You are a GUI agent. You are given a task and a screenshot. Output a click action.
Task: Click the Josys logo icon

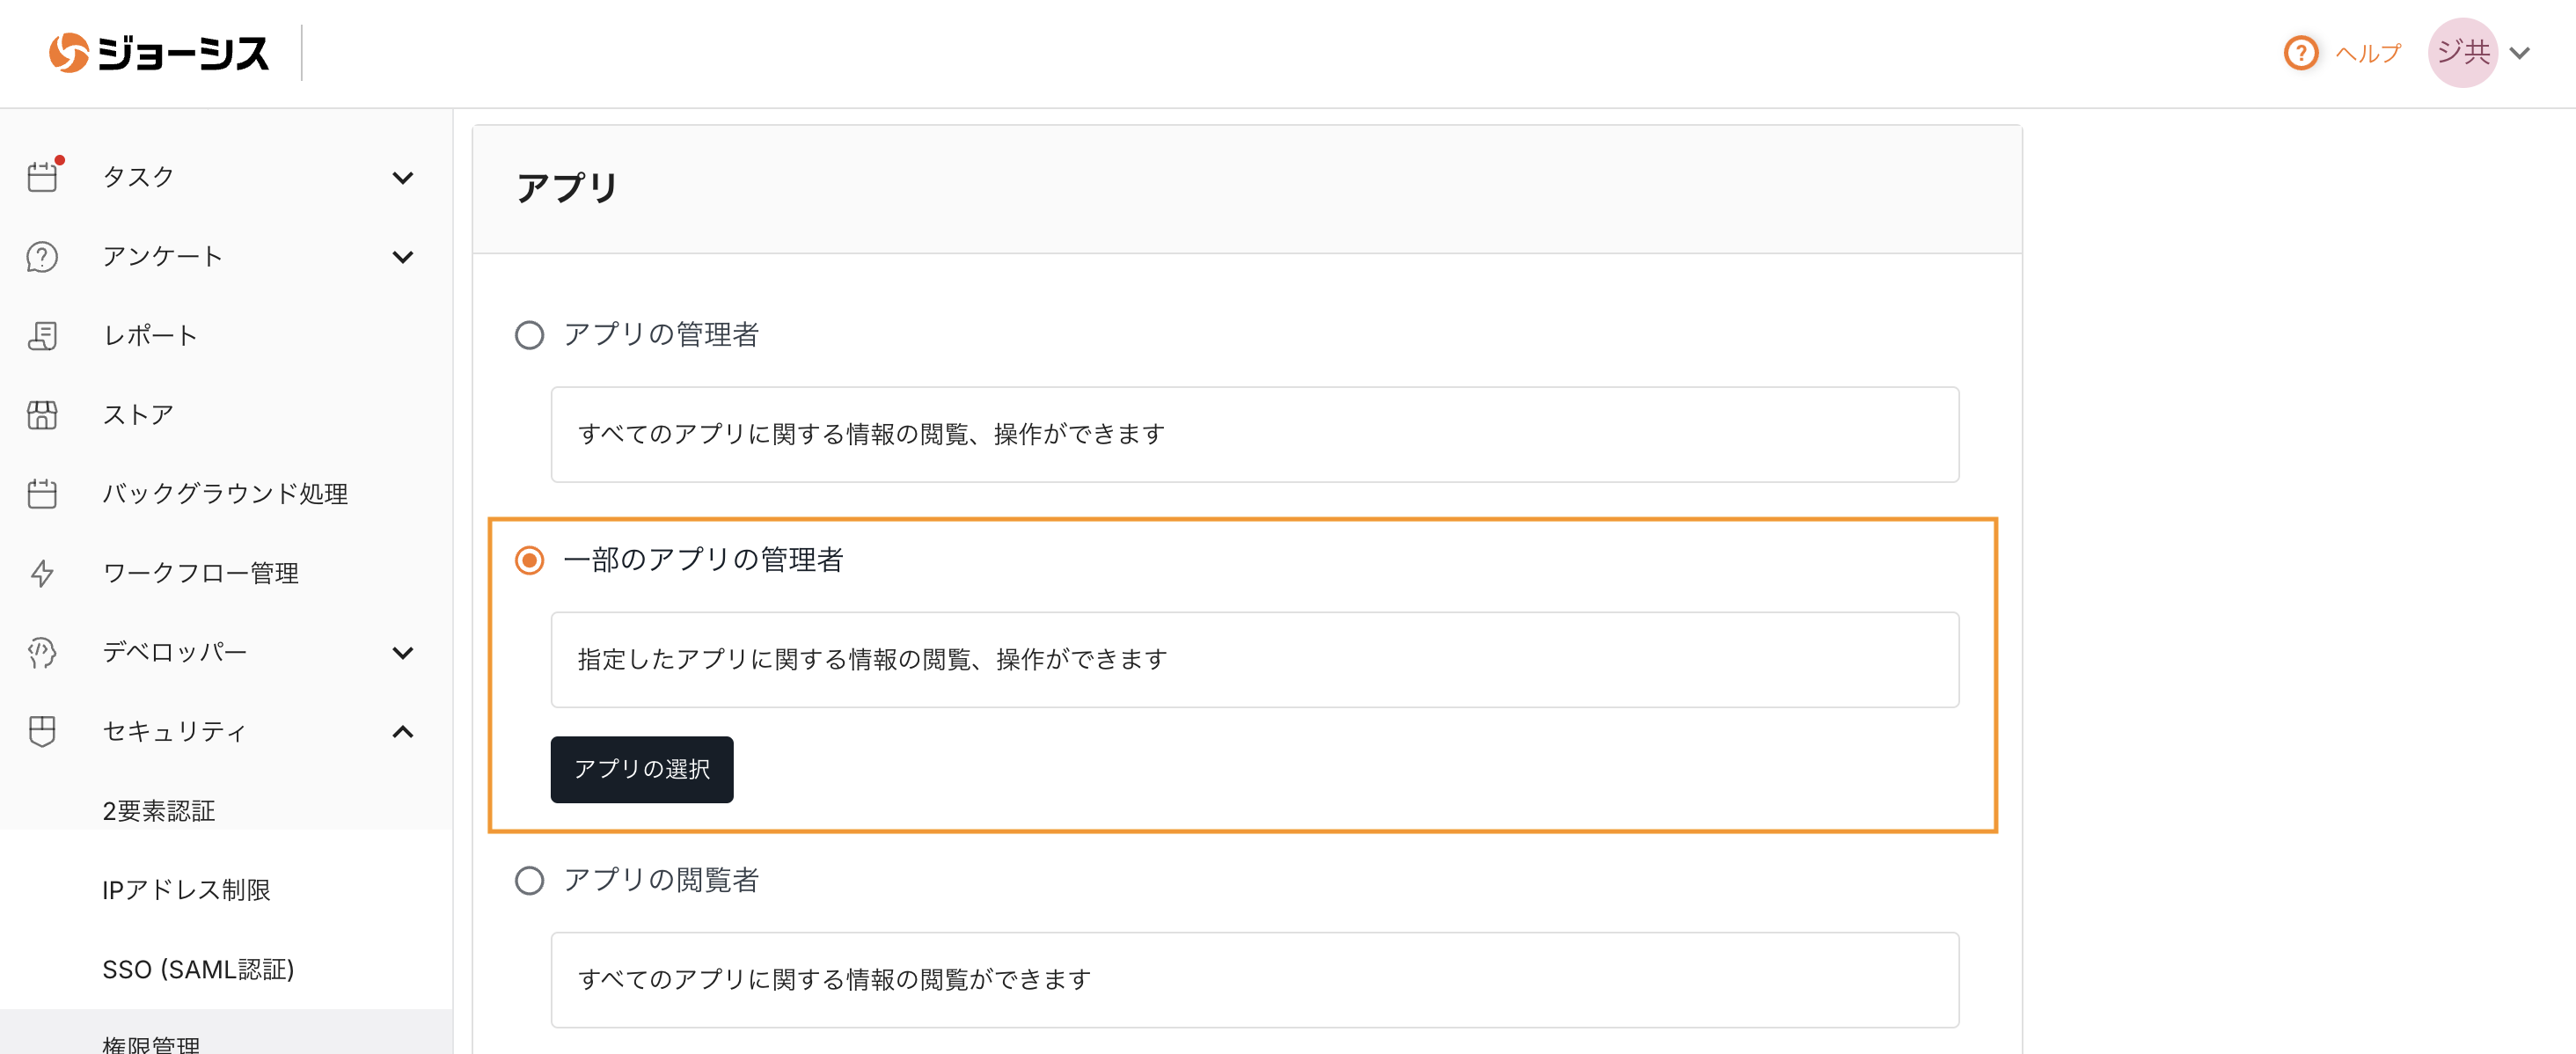point(68,53)
